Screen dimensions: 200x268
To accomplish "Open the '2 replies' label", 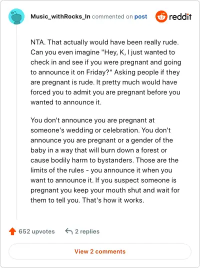I will tap(87, 231).
